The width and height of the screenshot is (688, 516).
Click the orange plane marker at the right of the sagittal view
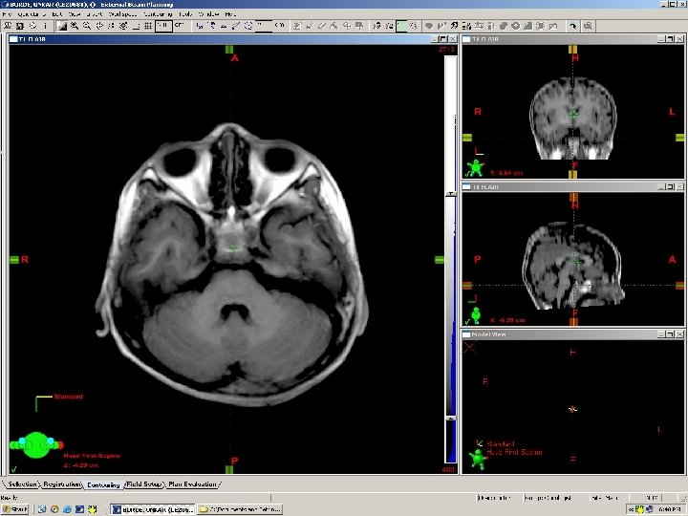click(679, 285)
